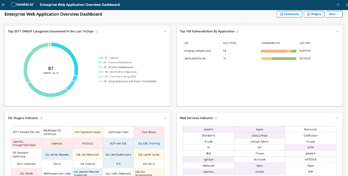The width and height of the screenshot is (348, 176).
Task: Sort by VULN TOTAL column header
Action: 230,43
